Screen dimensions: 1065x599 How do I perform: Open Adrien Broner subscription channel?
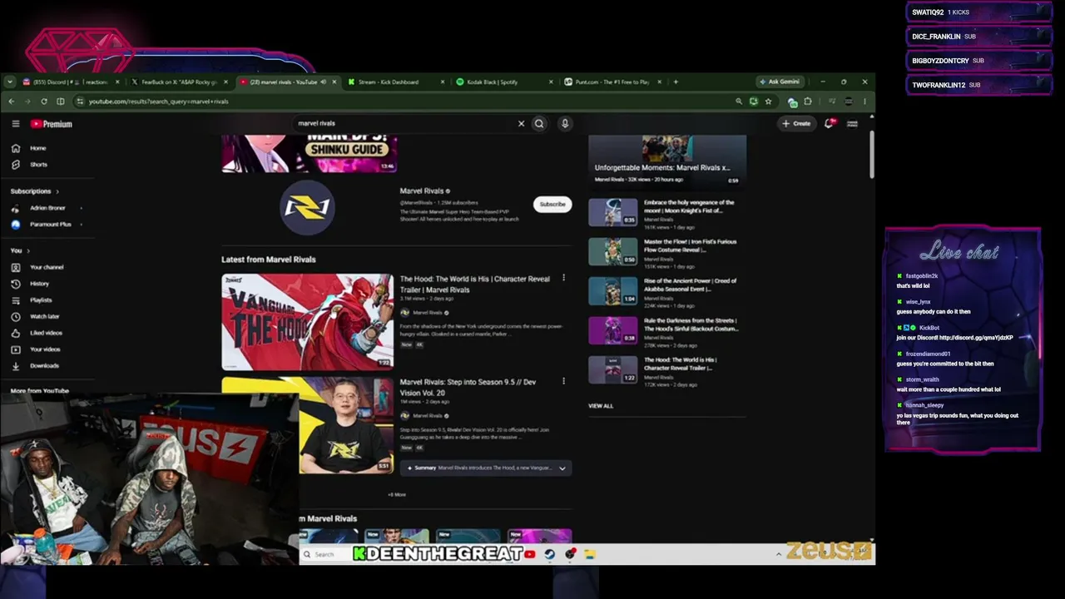coord(47,208)
